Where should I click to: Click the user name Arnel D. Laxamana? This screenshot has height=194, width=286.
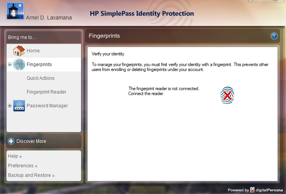[49, 18]
